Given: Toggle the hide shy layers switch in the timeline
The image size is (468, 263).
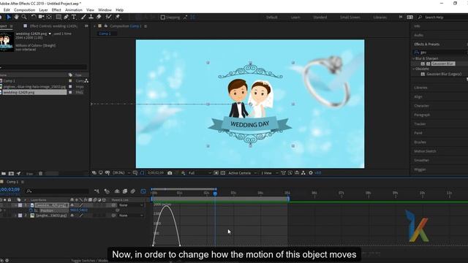Looking at the screenshot, I should 117,191.
